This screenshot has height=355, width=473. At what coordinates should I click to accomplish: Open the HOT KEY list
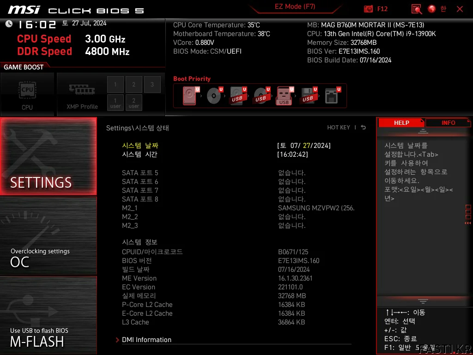(339, 128)
